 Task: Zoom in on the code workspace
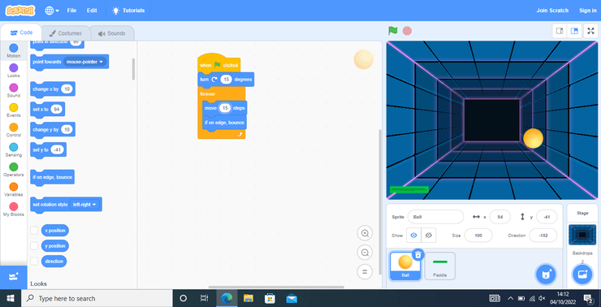tap(365, 233)
